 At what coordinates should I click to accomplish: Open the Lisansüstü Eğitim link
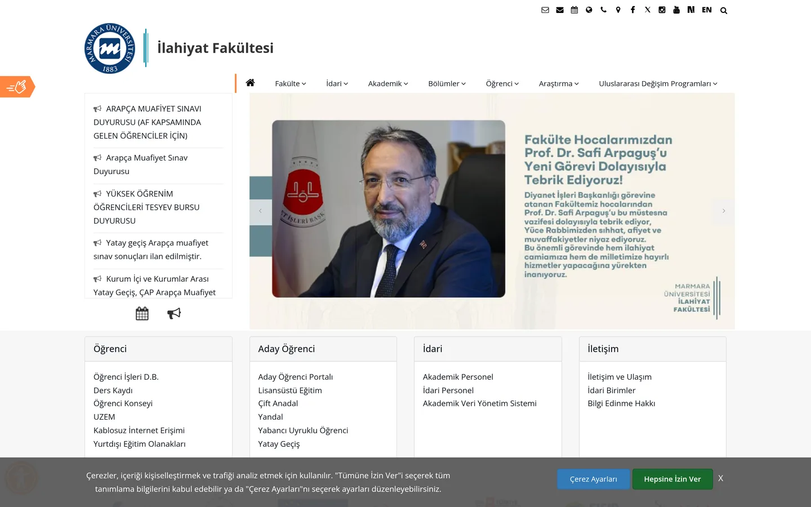pos(290,390)
